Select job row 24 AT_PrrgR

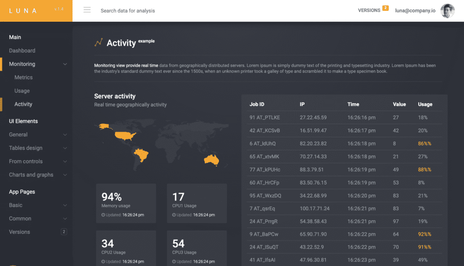pyautogui.click(x=344, y=221)
